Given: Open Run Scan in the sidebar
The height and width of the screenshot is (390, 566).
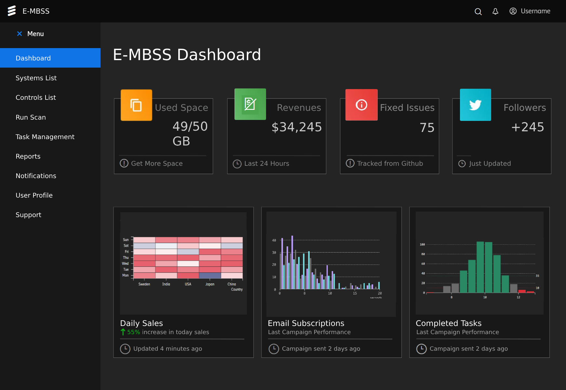Looking at the screenshot, I should point(31,117).
